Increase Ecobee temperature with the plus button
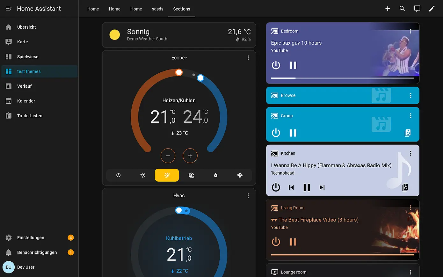 tap(190, 156)
